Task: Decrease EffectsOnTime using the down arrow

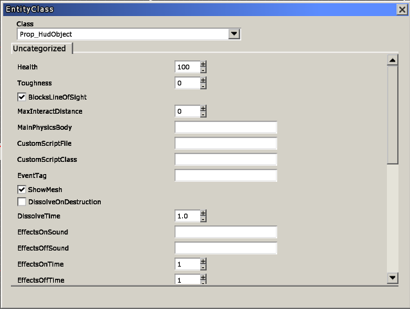Action: (203, 268)
